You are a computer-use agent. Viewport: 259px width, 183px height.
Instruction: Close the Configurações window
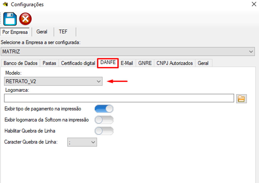point(254,4)
